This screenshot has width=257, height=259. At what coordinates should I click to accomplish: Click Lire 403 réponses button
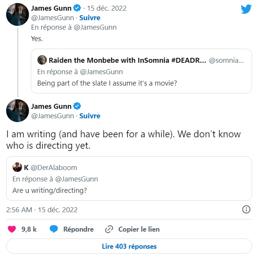click(x=129, y=246)
